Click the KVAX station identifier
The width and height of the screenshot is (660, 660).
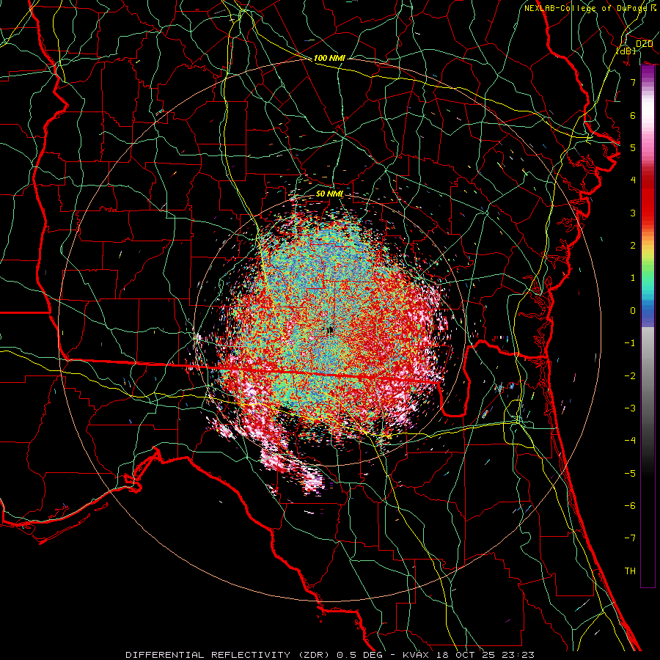pos(416,655)
